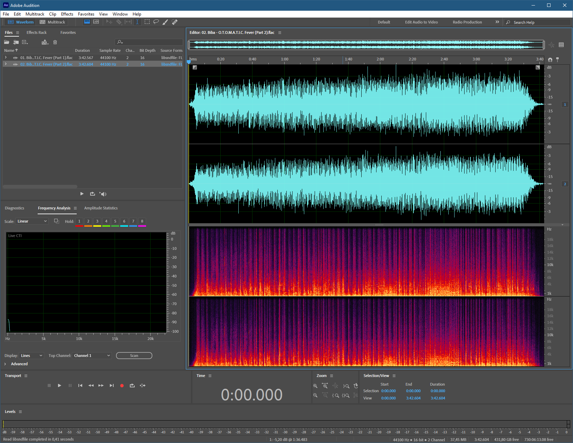The width and height of the screenshot is (573, 443).
Task: Click the Pause transport button
Action: 70,385
